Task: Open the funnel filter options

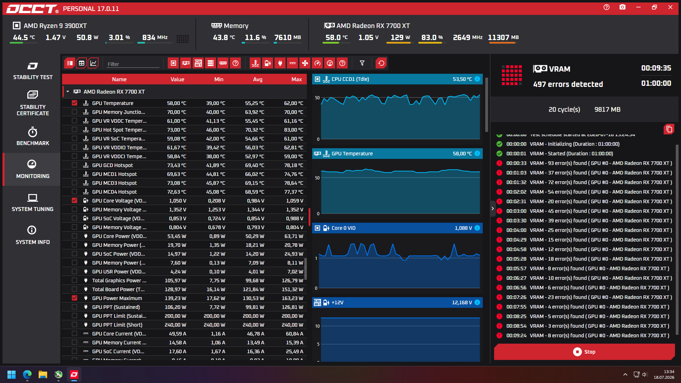Action: point(362,63)
